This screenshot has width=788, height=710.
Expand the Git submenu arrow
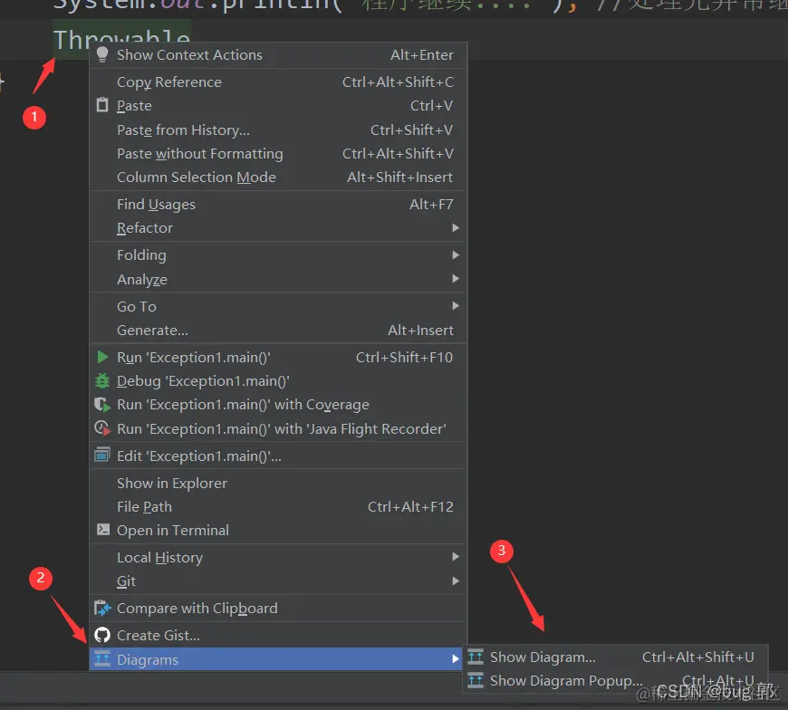click(456, 580)
